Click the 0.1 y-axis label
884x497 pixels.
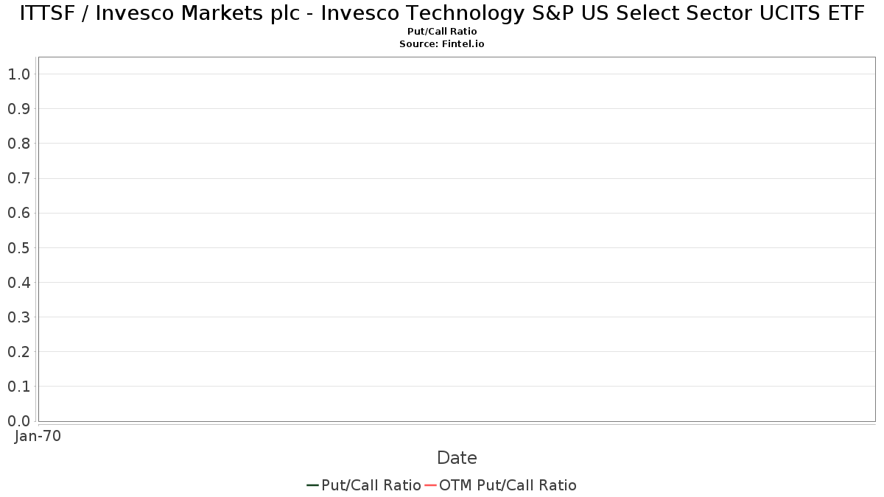(x=18, y=387)
